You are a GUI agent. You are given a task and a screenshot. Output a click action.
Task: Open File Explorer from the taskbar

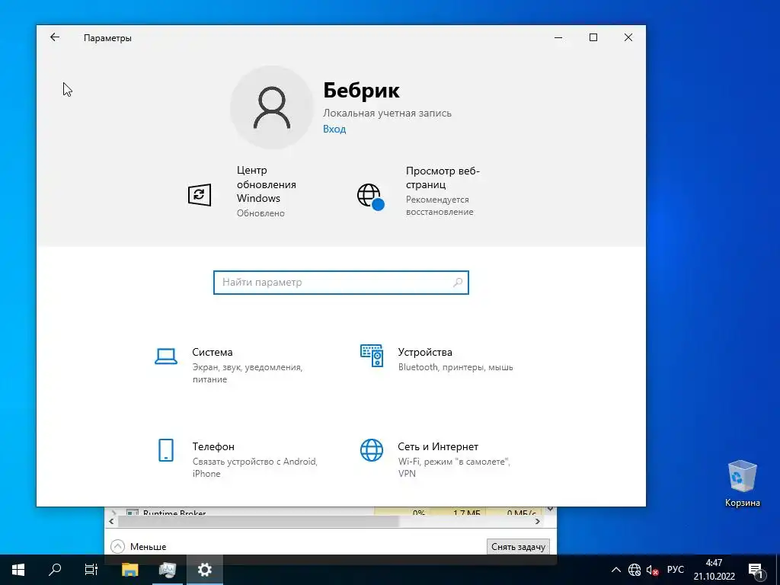[129, 570]
